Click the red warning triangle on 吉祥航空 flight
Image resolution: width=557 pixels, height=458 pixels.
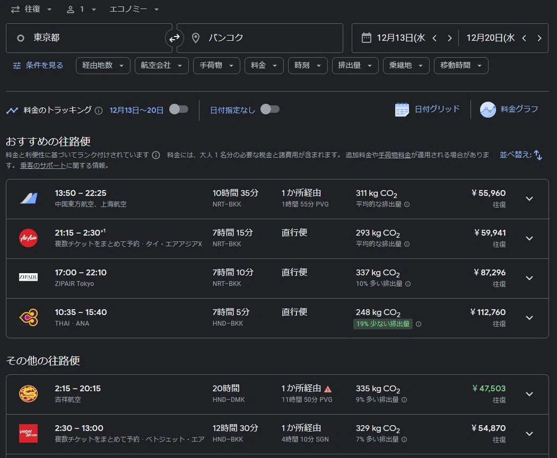click(328, 389)
